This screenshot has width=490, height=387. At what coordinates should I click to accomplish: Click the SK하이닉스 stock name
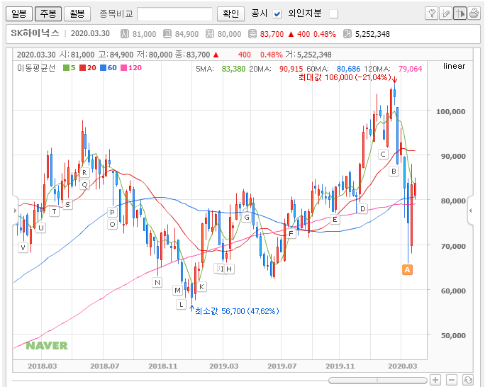click(x=35, y=33)
